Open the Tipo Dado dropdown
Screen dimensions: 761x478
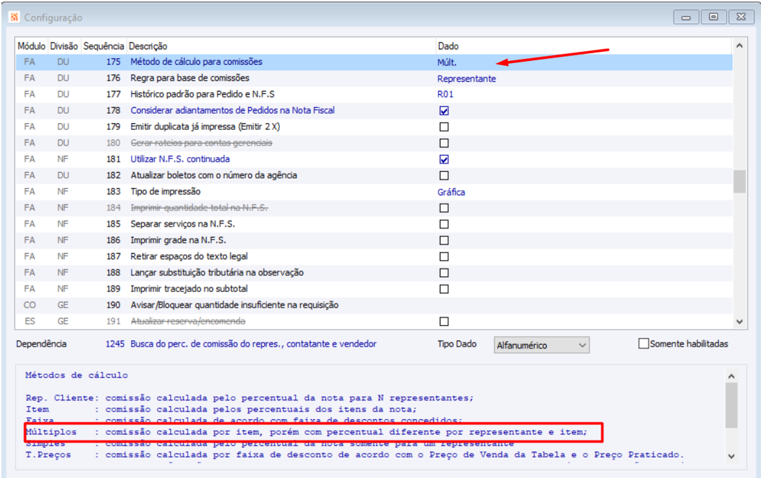pos(541,345)
